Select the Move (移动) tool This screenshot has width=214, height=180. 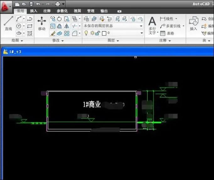tap(42, 23)
